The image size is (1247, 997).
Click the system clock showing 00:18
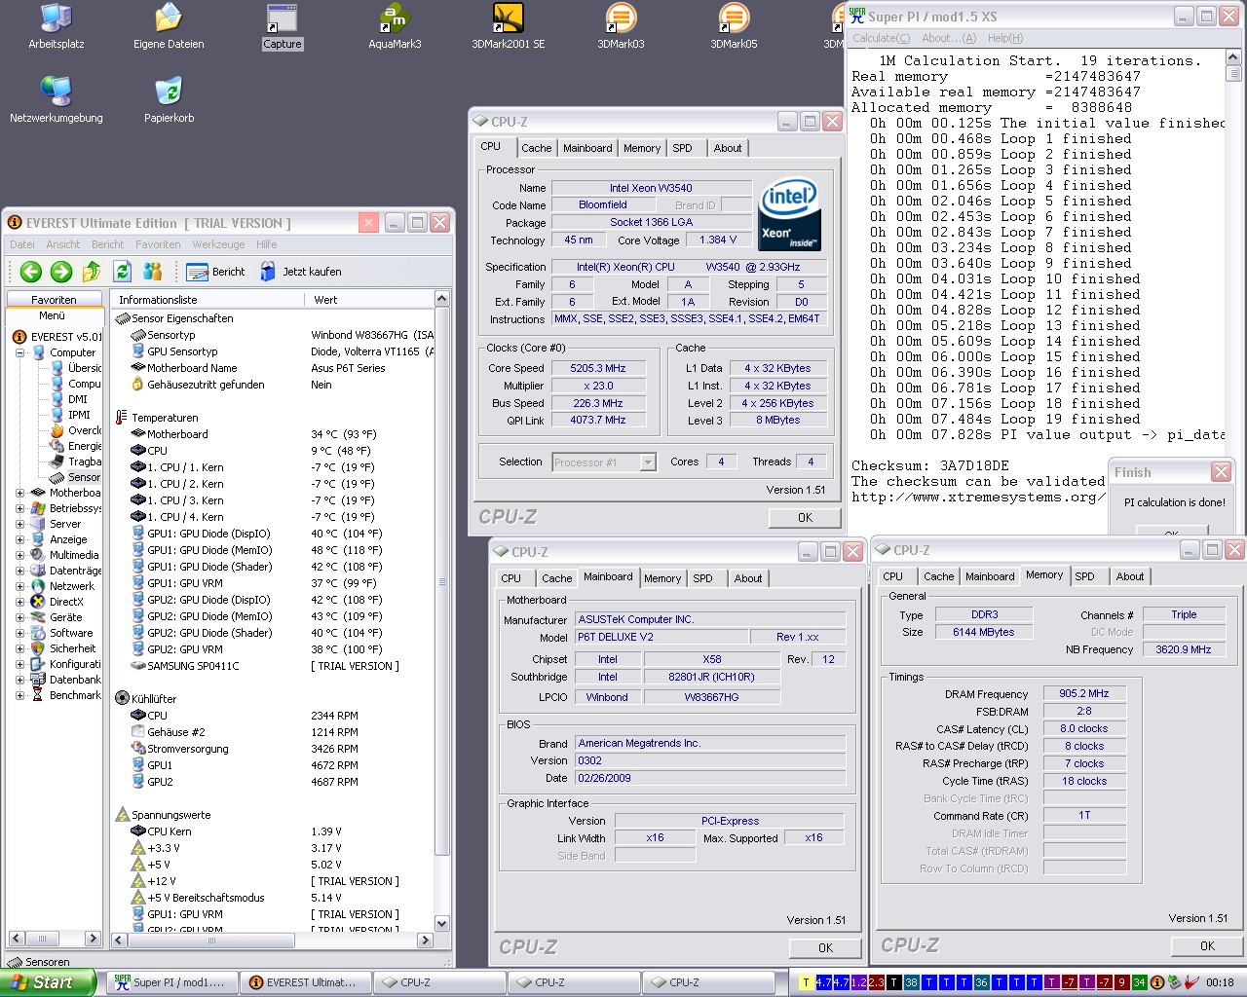tap(1220, 982)
